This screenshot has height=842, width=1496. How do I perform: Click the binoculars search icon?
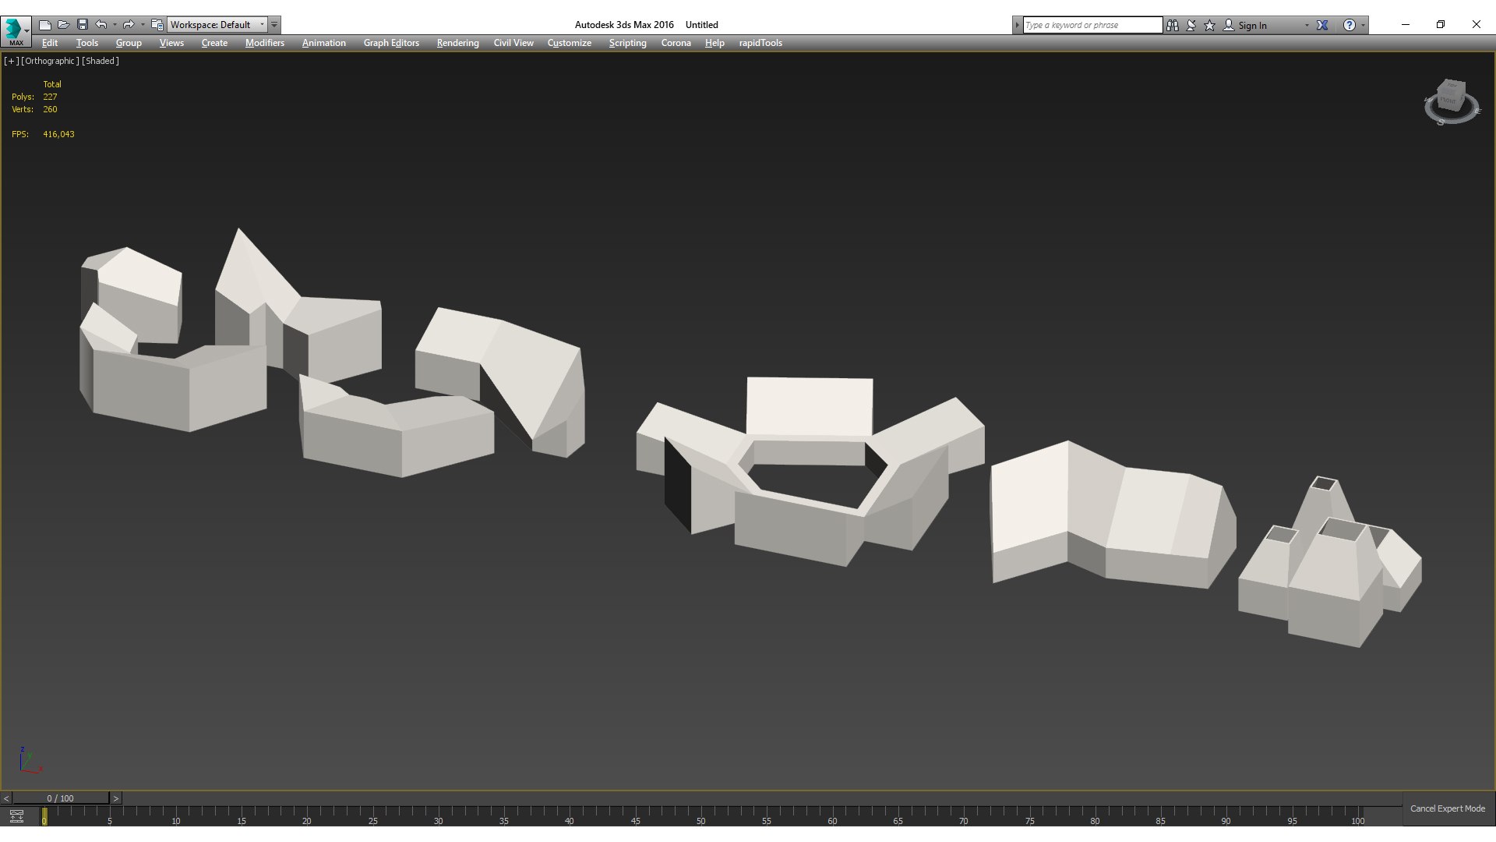1173,25
